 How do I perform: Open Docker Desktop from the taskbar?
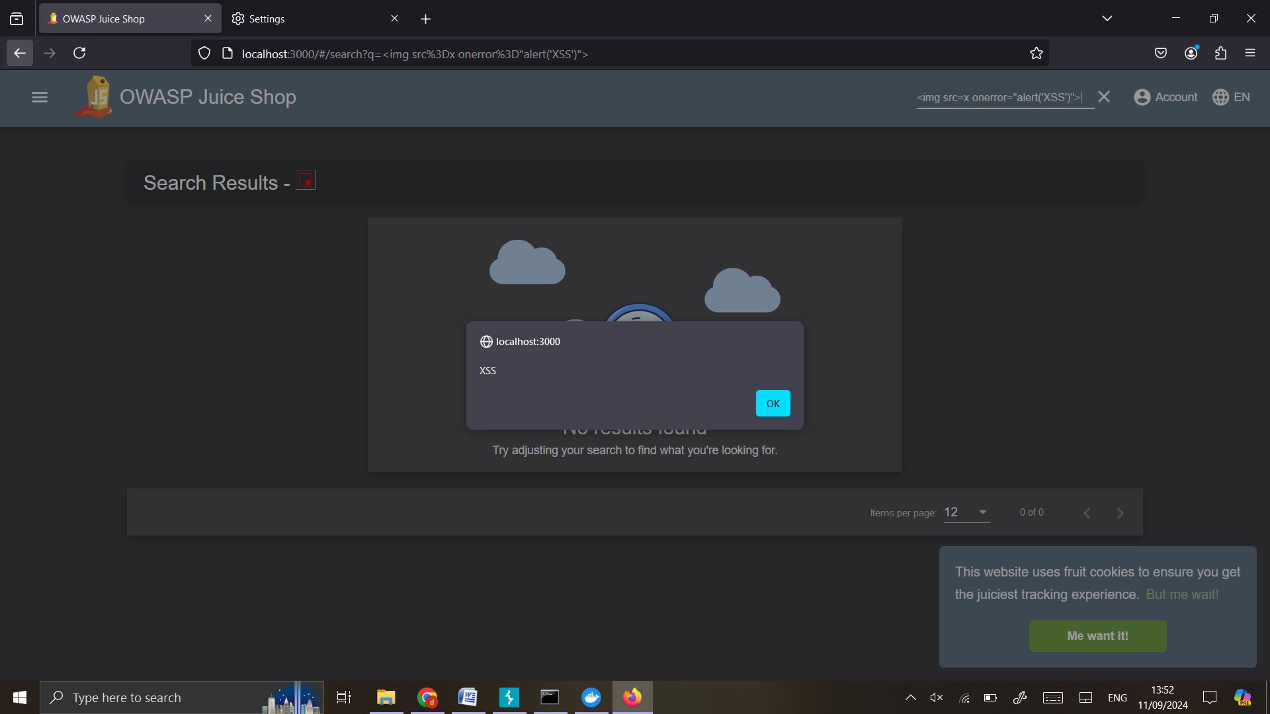tap(591, 697)
